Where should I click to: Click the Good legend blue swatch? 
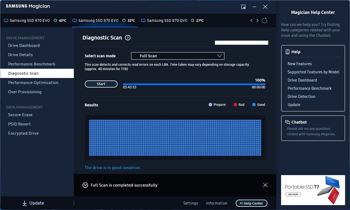[x=254, y=105]
